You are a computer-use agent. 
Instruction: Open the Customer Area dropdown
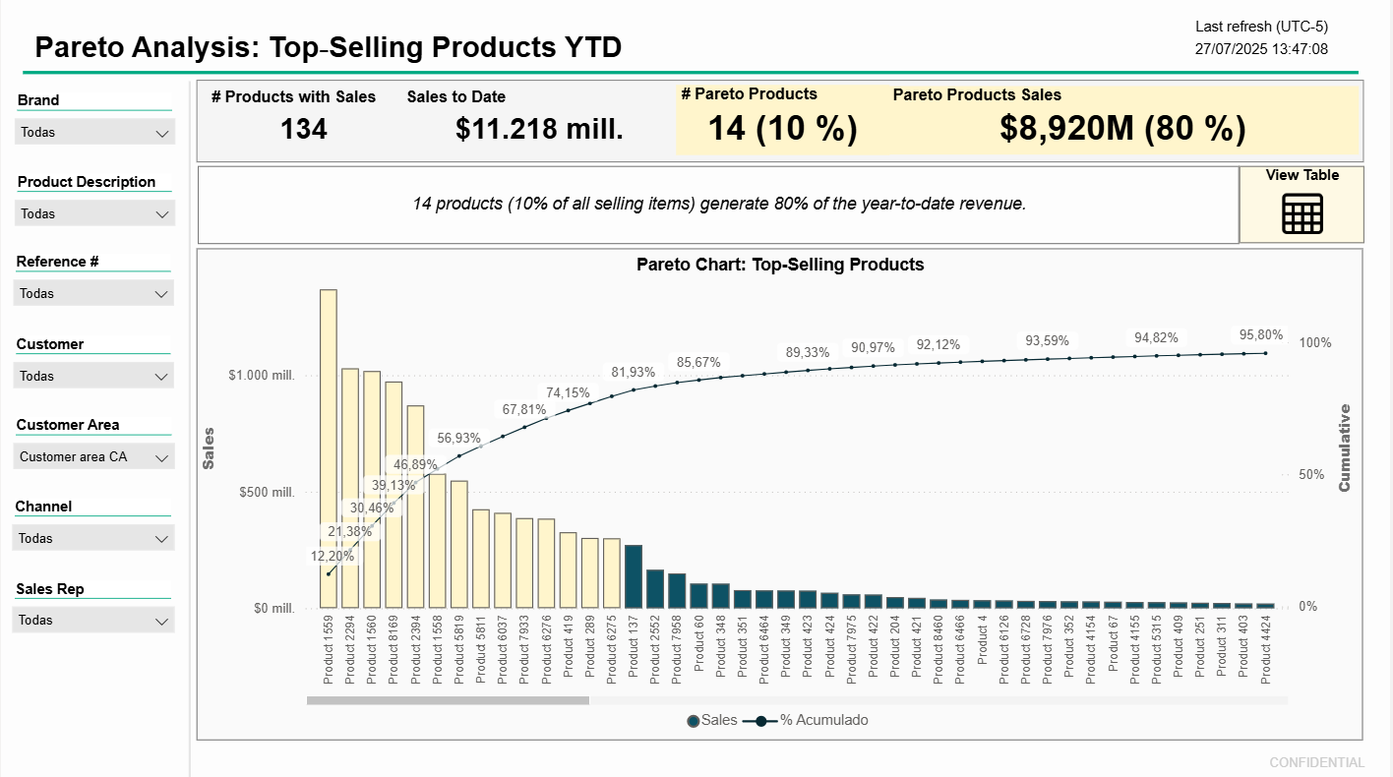(93, 455)
